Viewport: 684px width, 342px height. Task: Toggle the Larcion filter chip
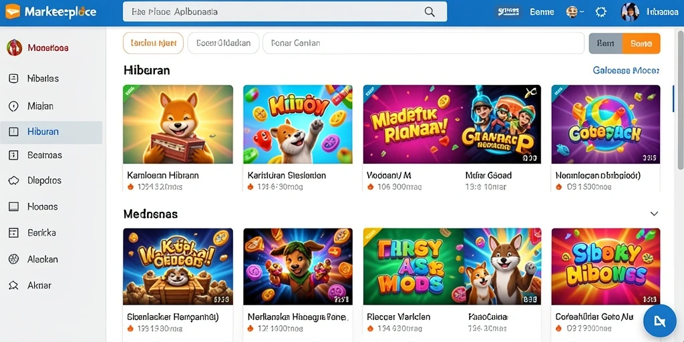pyautogui.click(x=153, y=43)
